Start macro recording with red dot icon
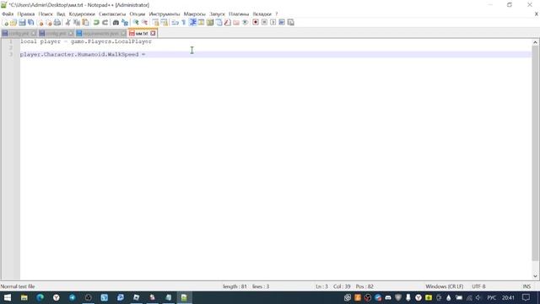The width and height of the screenshot is (540, 304). (256, 23)
